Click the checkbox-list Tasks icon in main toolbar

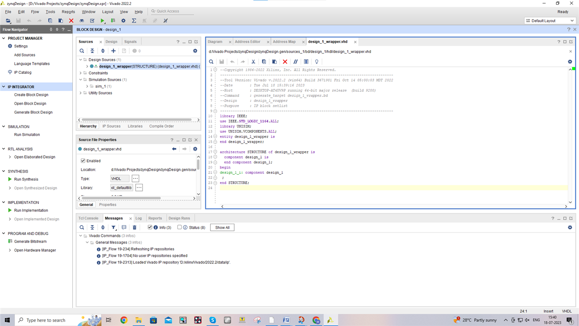(92, 21)
